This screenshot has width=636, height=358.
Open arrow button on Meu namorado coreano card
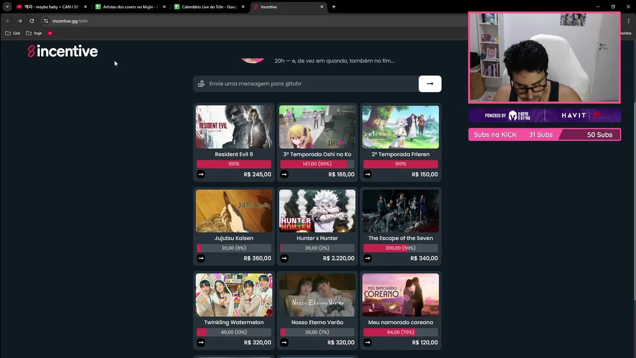click(x=368, y=342)
